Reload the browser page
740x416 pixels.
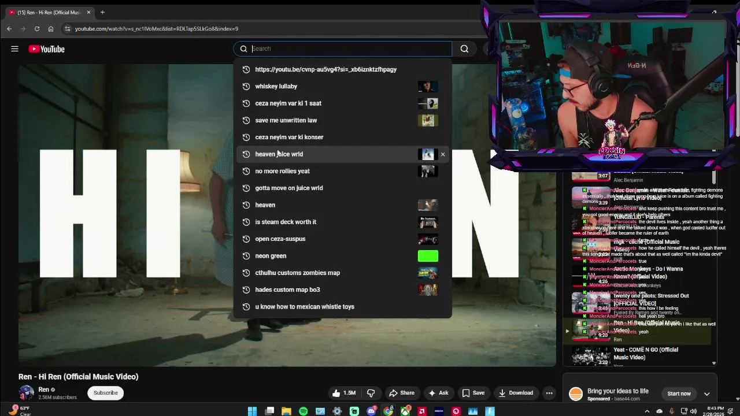pos(37,28)
